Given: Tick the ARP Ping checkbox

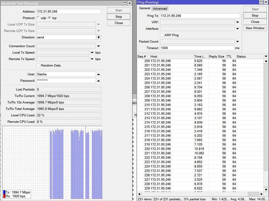Looking at the screenshot, I should [162, 35].
